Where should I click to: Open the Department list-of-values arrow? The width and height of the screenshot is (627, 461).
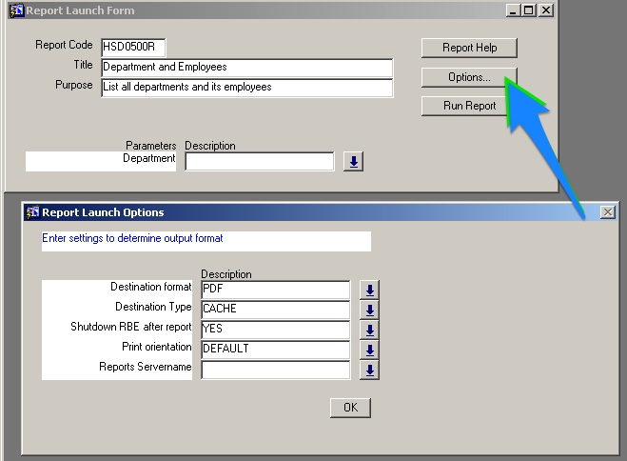pos(353,162)
